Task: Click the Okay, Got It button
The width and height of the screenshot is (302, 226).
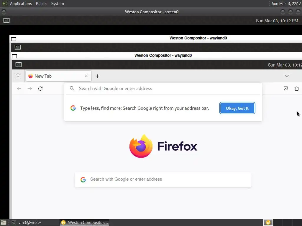Action: pos(237,108)
